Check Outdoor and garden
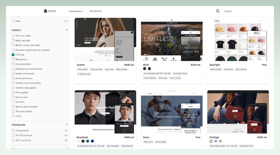Screen dimensions: 280x155 [13, 88]
